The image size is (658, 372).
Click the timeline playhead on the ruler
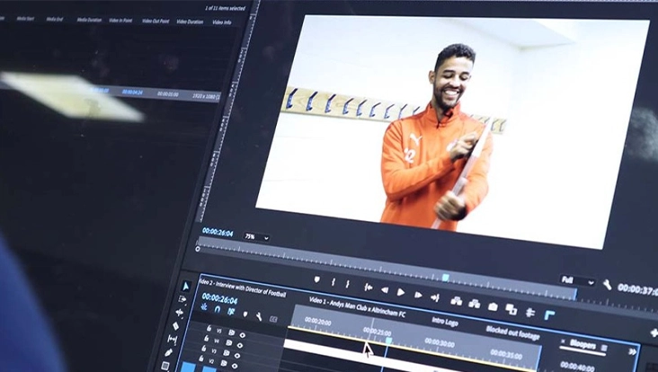click(388, 341)
